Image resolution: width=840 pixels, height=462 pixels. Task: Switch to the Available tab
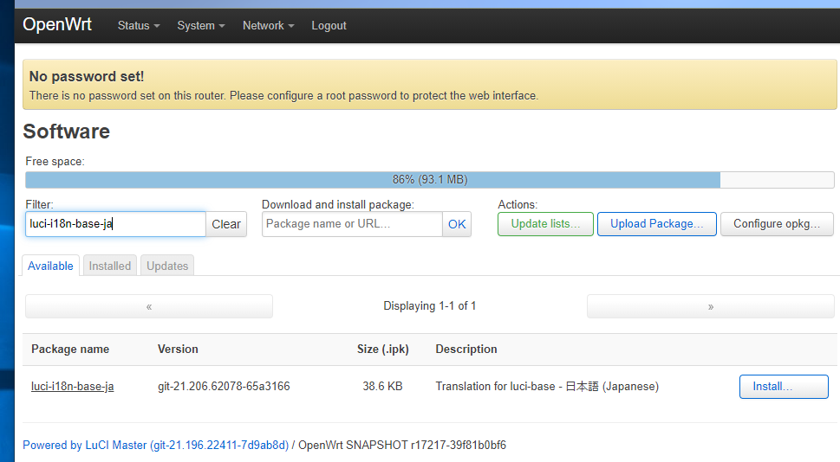point(50,266)
